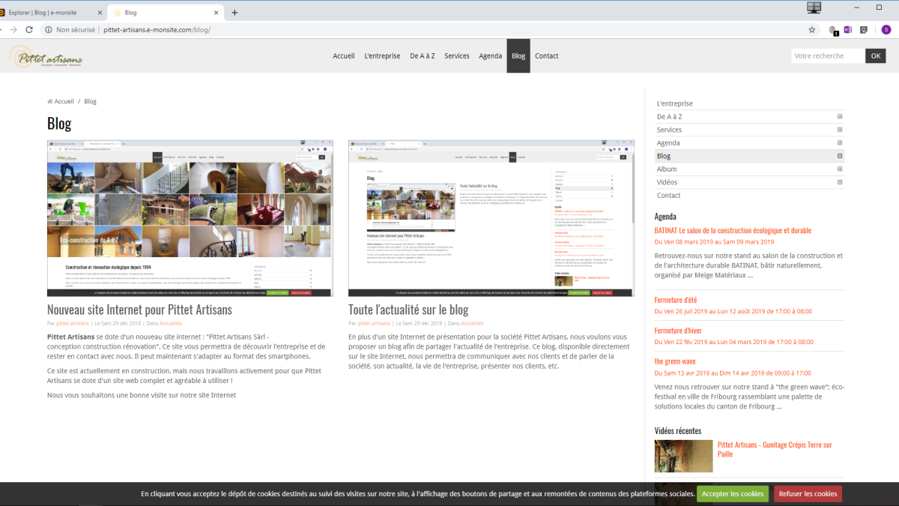The height and width of the screenshot is (506, 899).
Task: Open the BATINAT salon agenda event
Action: tap(733, 231)
